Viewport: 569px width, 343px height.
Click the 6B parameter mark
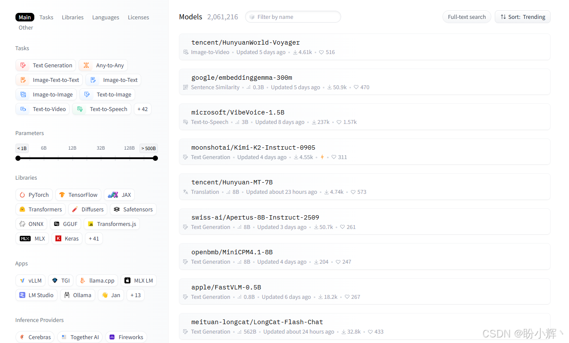44,148
